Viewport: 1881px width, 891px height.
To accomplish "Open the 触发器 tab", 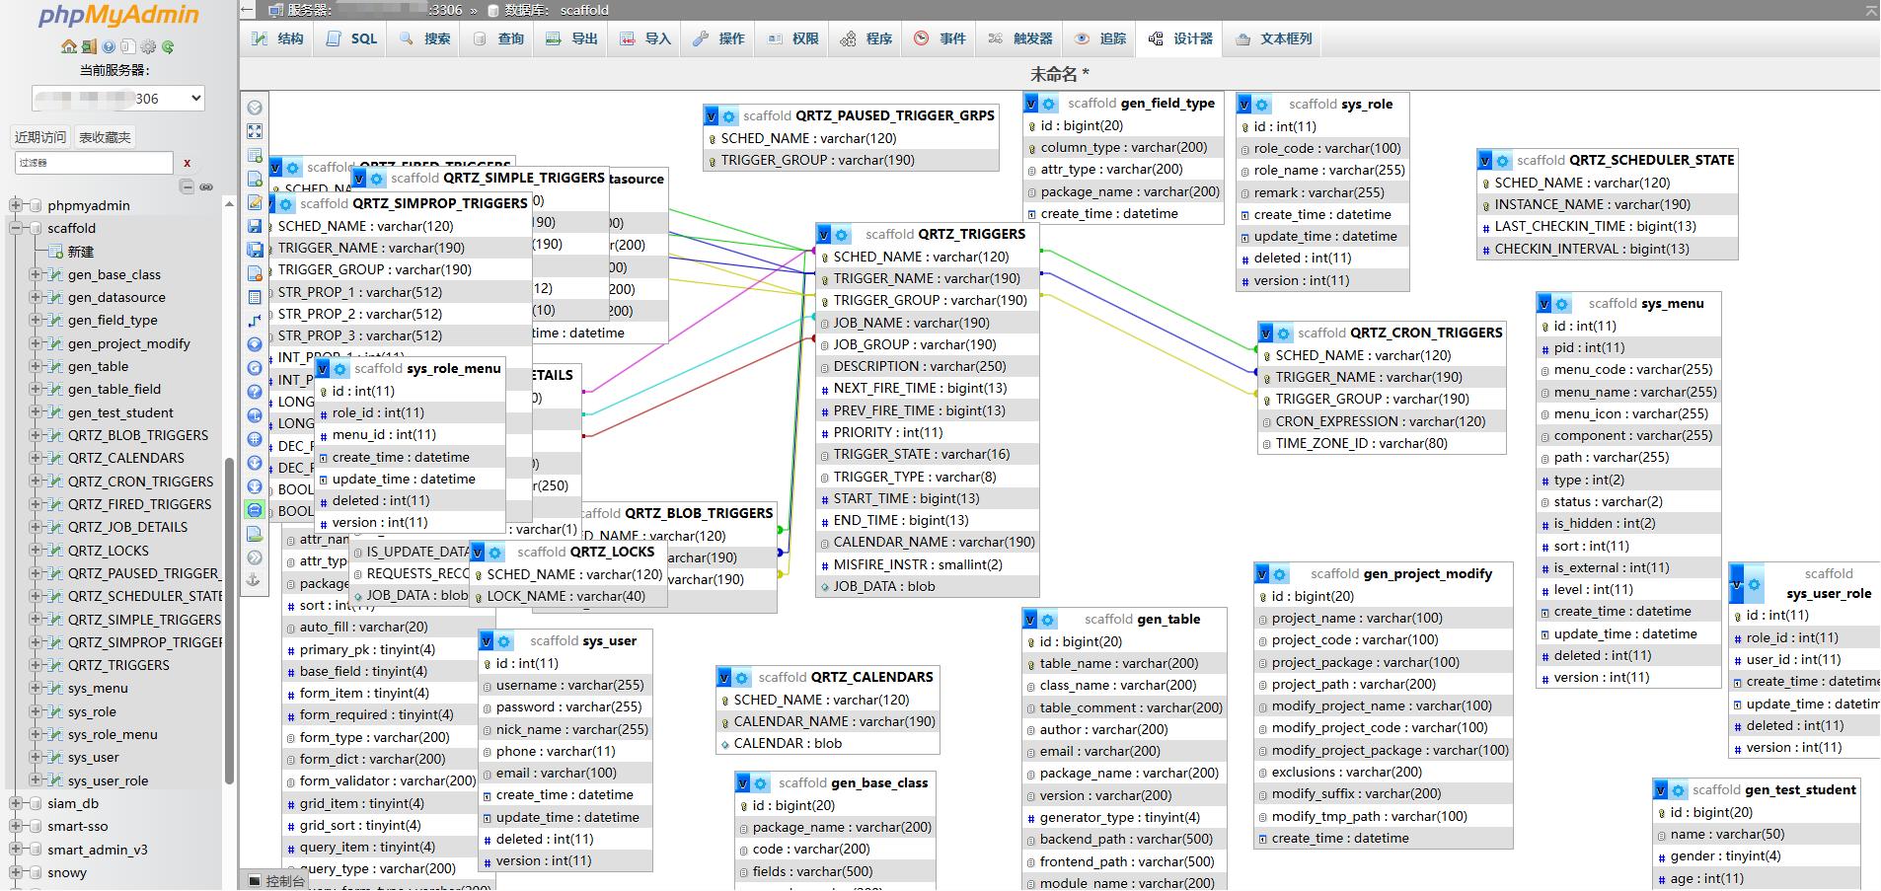I will coord(1020,38).
